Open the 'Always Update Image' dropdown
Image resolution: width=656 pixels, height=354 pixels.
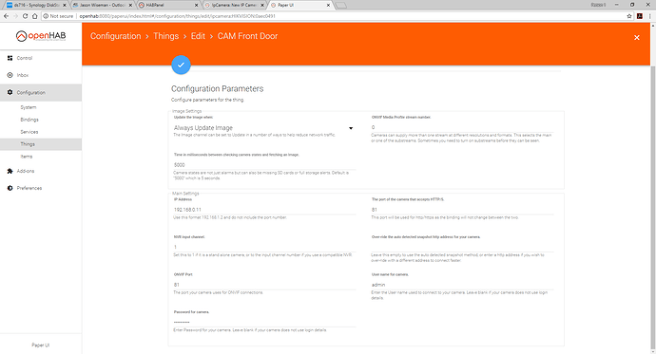pos(263,128)
